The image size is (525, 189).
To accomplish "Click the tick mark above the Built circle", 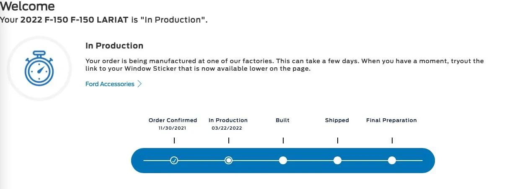I will tap(283, 140).
